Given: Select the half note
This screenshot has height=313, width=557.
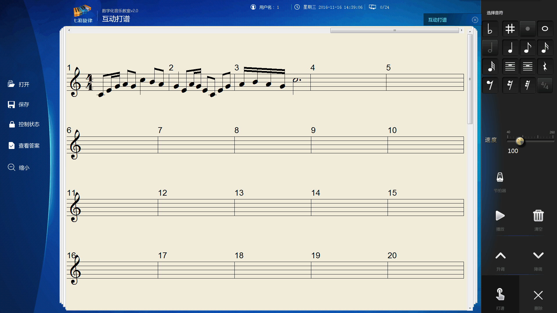Looking at the screenshot, I should [x=490, y=48].
